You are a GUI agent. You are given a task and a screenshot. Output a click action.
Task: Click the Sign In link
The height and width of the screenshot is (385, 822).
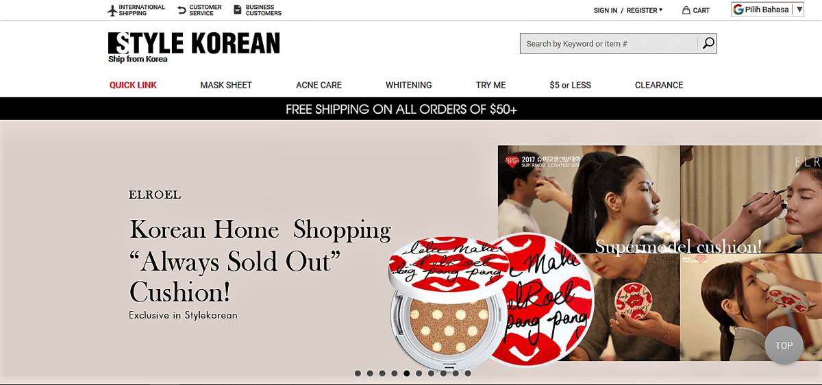tap(606, 10)
